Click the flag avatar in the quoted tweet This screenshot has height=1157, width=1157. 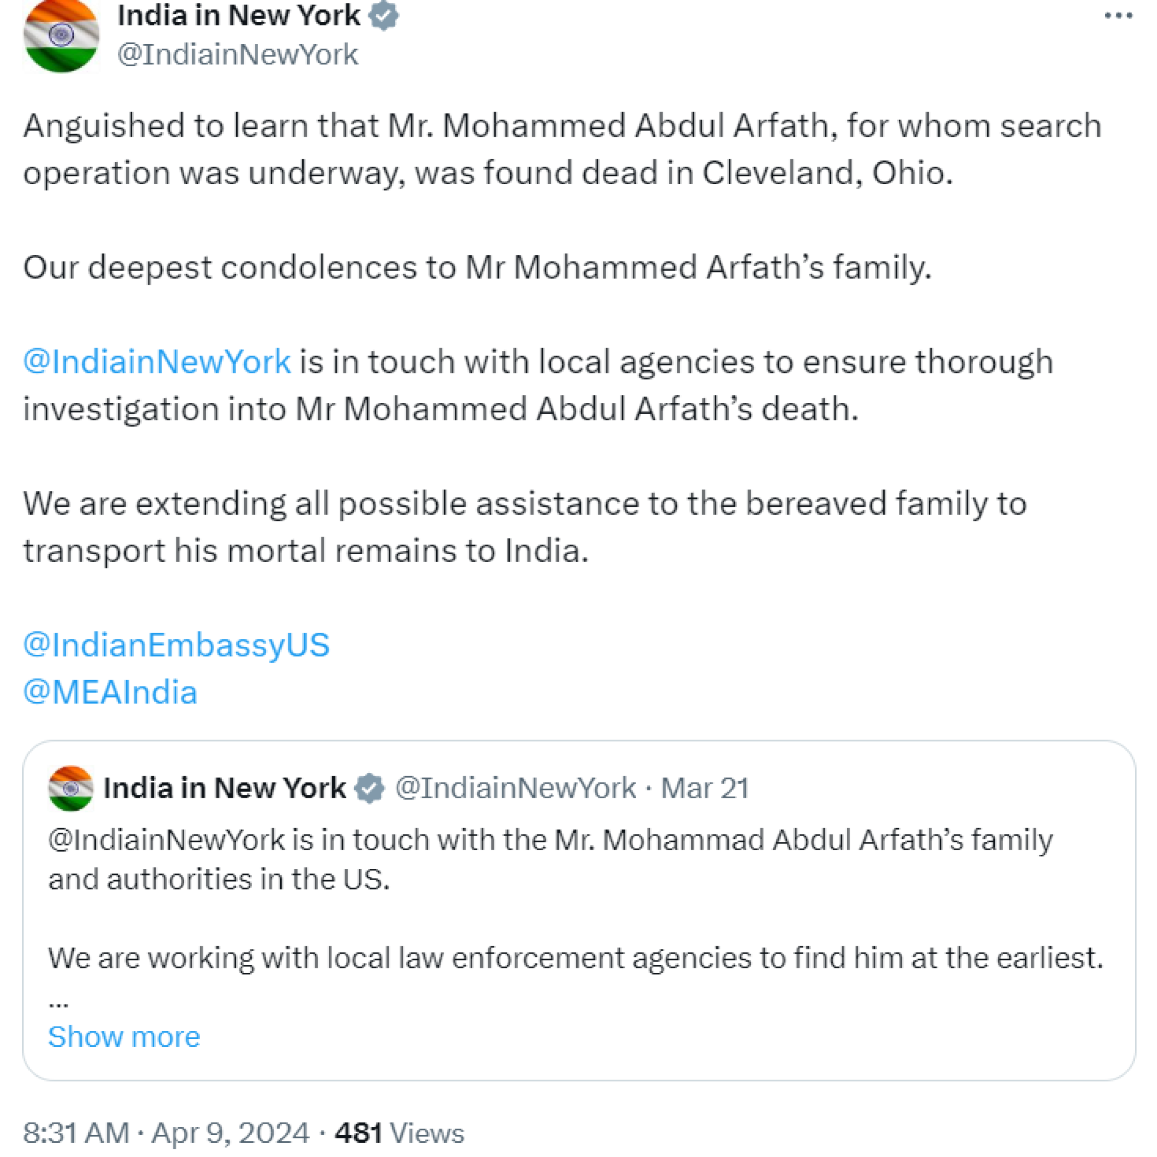(x=71, y=788)
